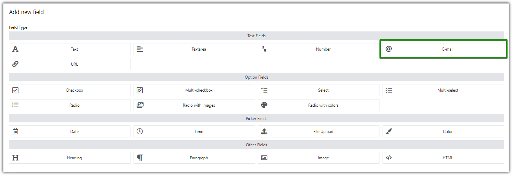Screen dimensions: 512x175
Task: Add an HTML field type
Action: click(x=443, y=158)
